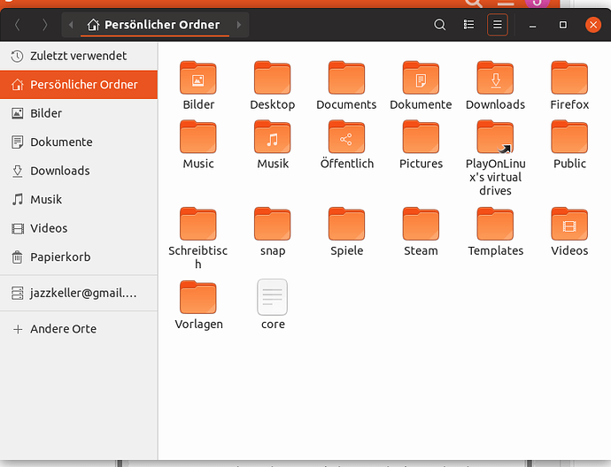611x467 pixels.
Task: Select the Downloads folder icon
Action: tap(495, 79)
